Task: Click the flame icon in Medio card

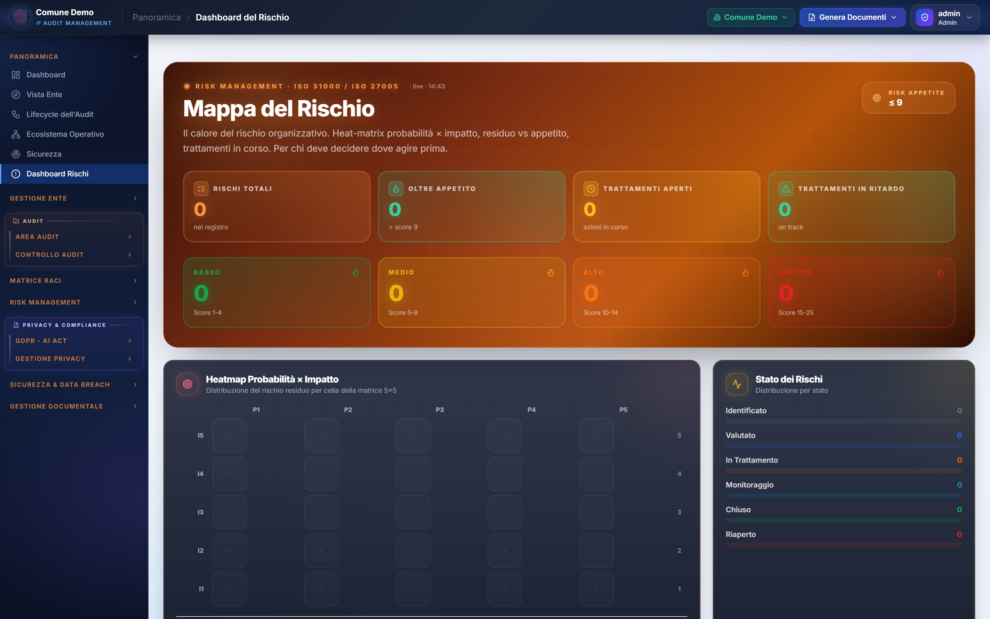Action: click(x=551, y=272)
